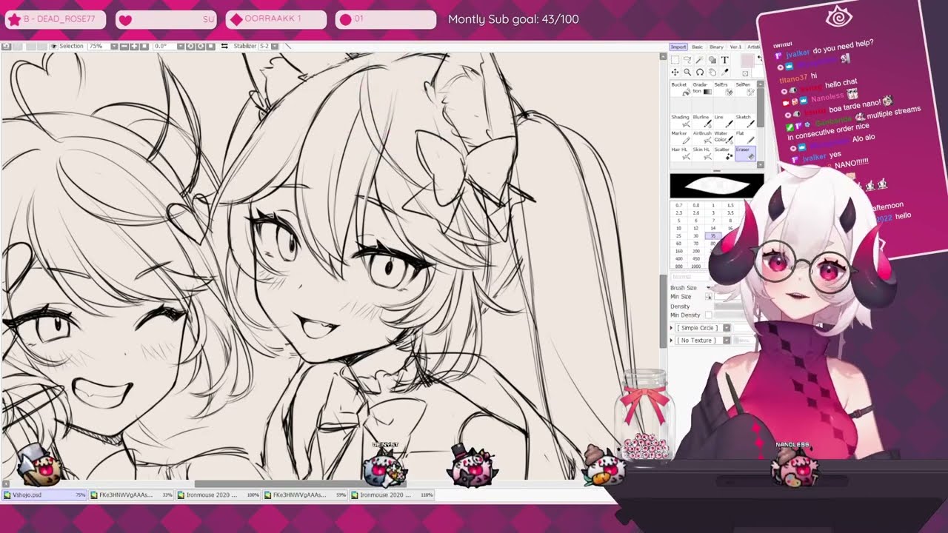Switch to the Ironmouse 2020 document at 100%

point(218,495)
